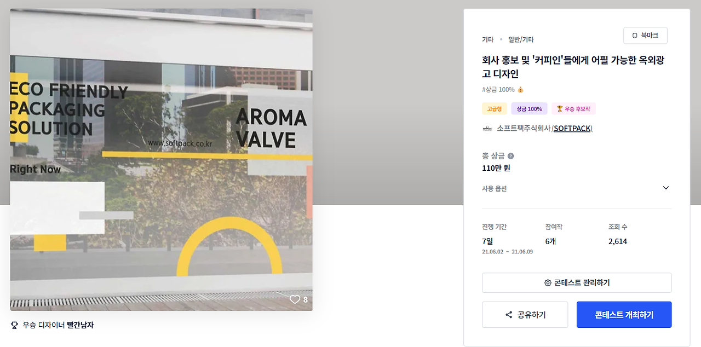Screen dimensions: 701x347
Task: Click the 고급형 tag badge
Action: tap(495, 109)
